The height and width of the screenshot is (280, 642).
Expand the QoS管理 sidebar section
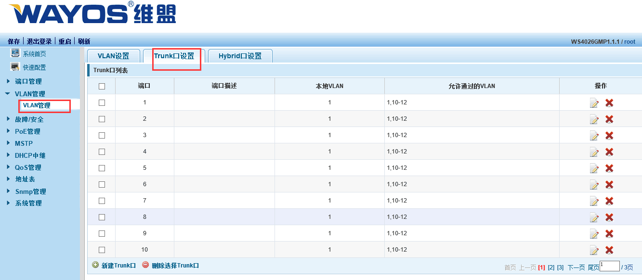28,167
